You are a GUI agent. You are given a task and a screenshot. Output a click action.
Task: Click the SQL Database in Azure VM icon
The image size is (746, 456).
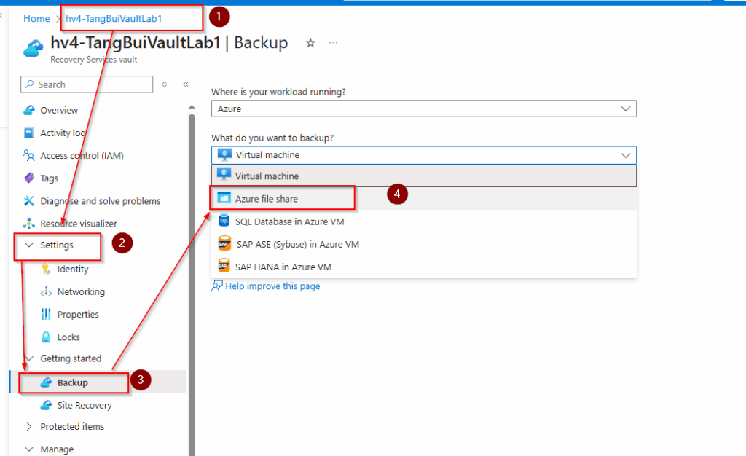tap(224, 221)
